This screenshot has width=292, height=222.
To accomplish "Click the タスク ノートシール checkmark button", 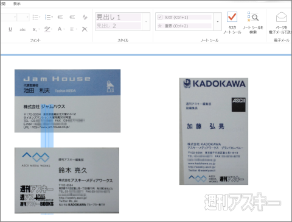I will (232, 23).
